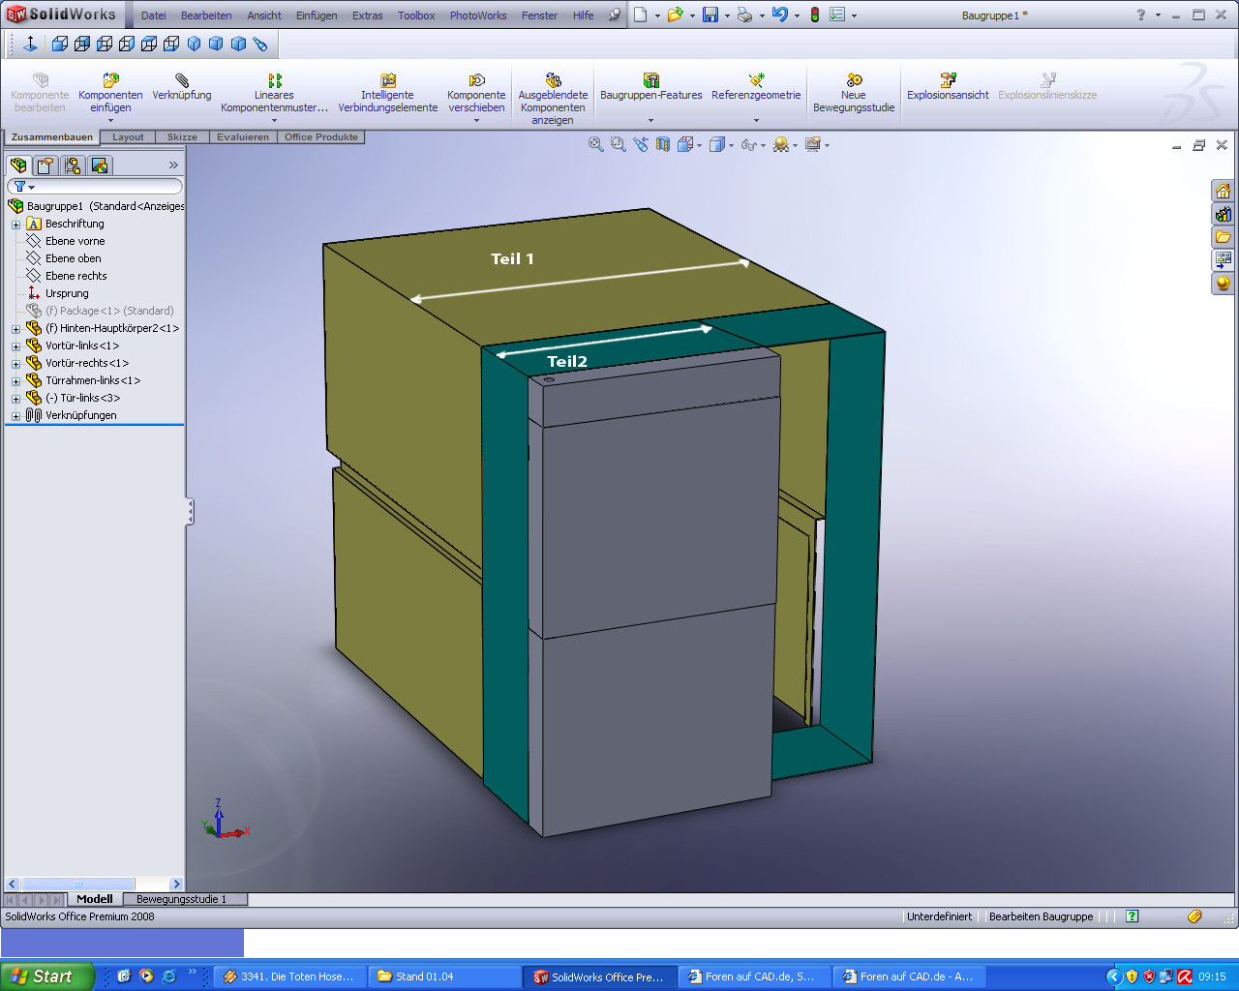Click Neue Bewegungsstudie icon
The width and height of the screenshot is (1239, 991).
pos(854,80)
